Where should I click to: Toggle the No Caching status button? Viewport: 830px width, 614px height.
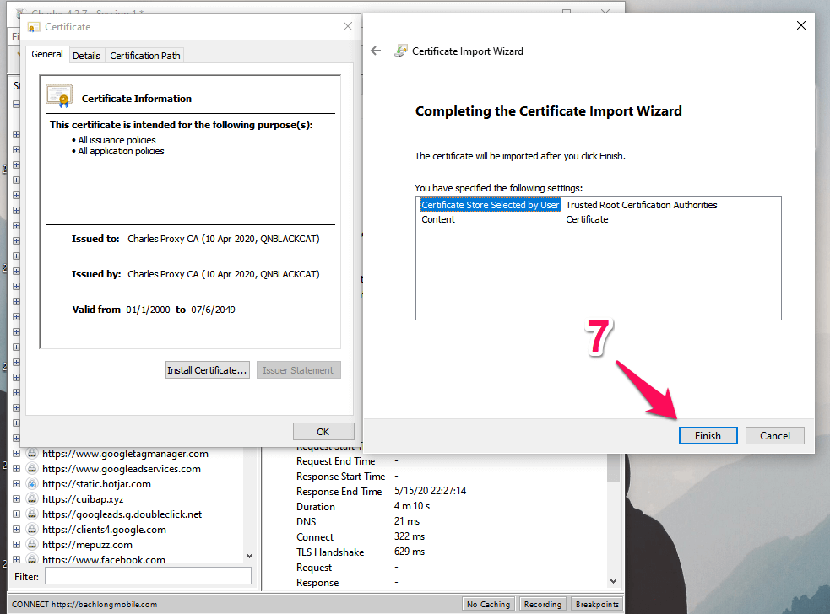click(489, 604)
